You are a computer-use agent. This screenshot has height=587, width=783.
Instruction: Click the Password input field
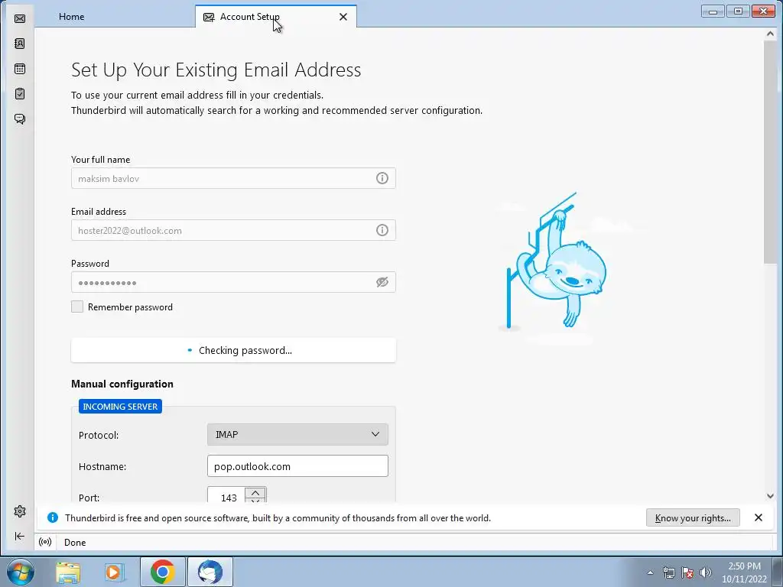pos(233,282)
